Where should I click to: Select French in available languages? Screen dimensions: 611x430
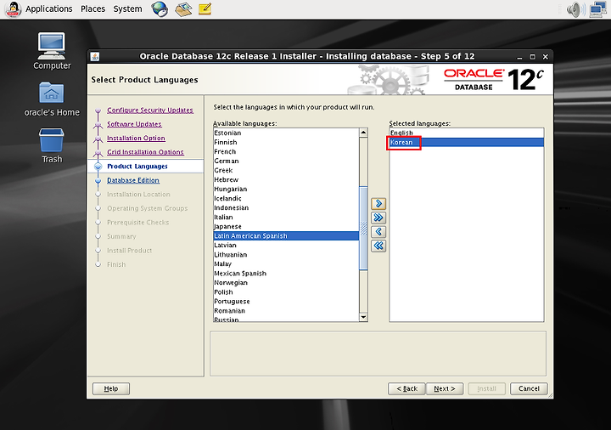[286, 152]
